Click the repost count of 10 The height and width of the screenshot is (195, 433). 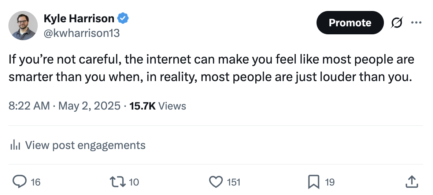[x=134, y=182]
